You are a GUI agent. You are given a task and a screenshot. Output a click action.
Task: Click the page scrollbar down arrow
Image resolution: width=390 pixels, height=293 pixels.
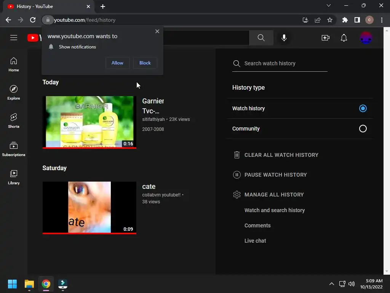[387, 271]
